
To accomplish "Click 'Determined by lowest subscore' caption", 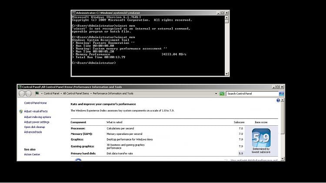I will pyautogui.click(x=261, y=150).
